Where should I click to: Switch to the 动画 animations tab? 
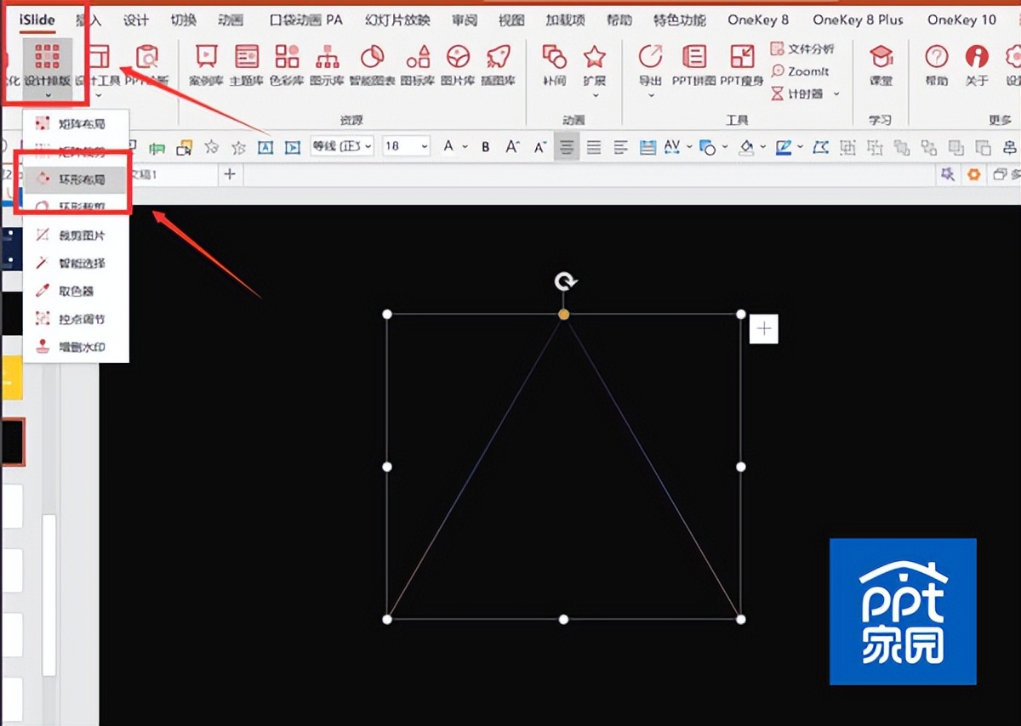click(230, 20)
